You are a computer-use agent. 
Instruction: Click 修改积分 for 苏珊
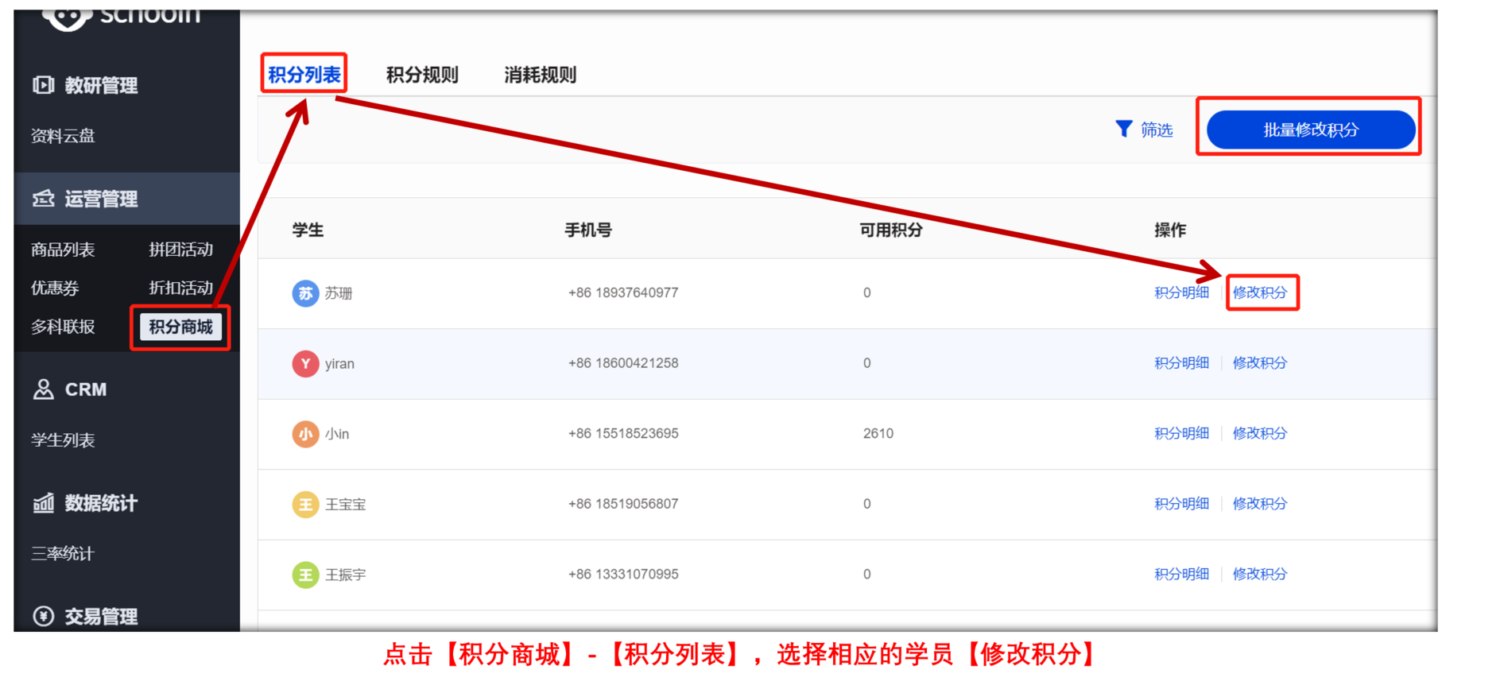click(x=1259, y=292)
